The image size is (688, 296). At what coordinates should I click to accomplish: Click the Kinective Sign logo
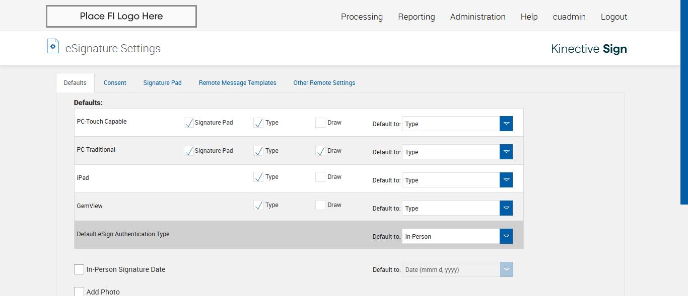pos(589,49)
